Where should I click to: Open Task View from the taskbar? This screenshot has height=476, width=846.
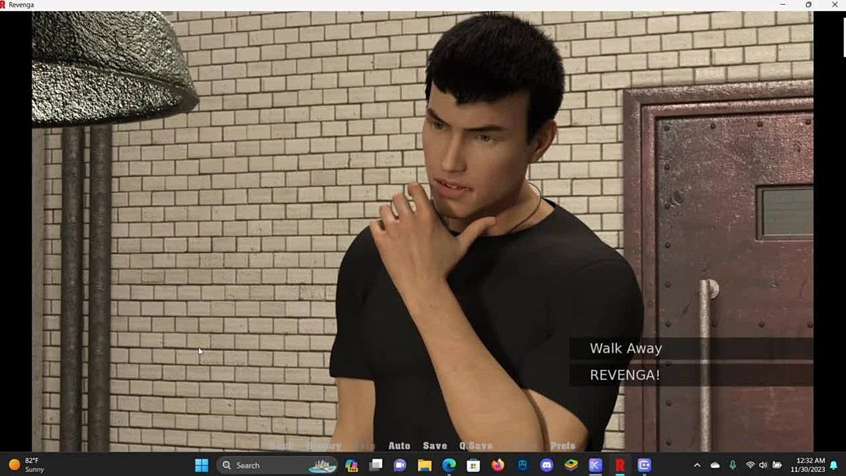375,465
